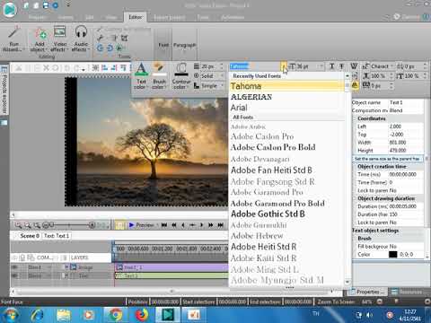
Task: Step one frame backward
Action: tap(183, 225)
